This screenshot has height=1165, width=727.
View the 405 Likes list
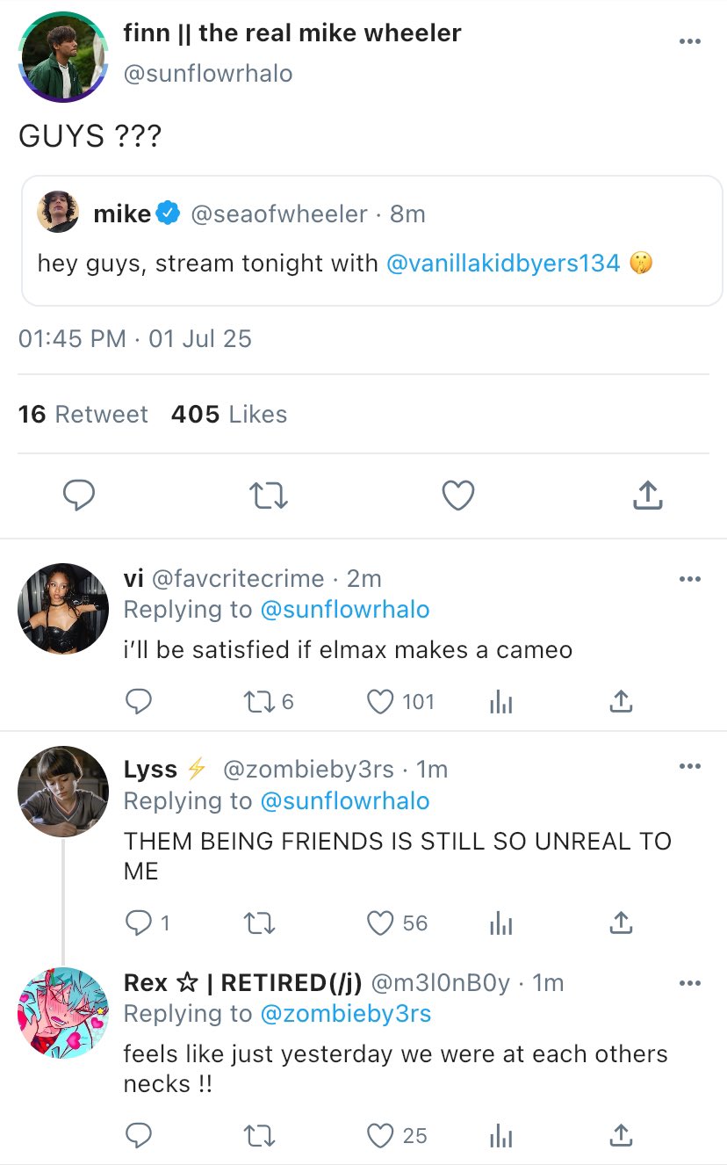tap(229, 415)
